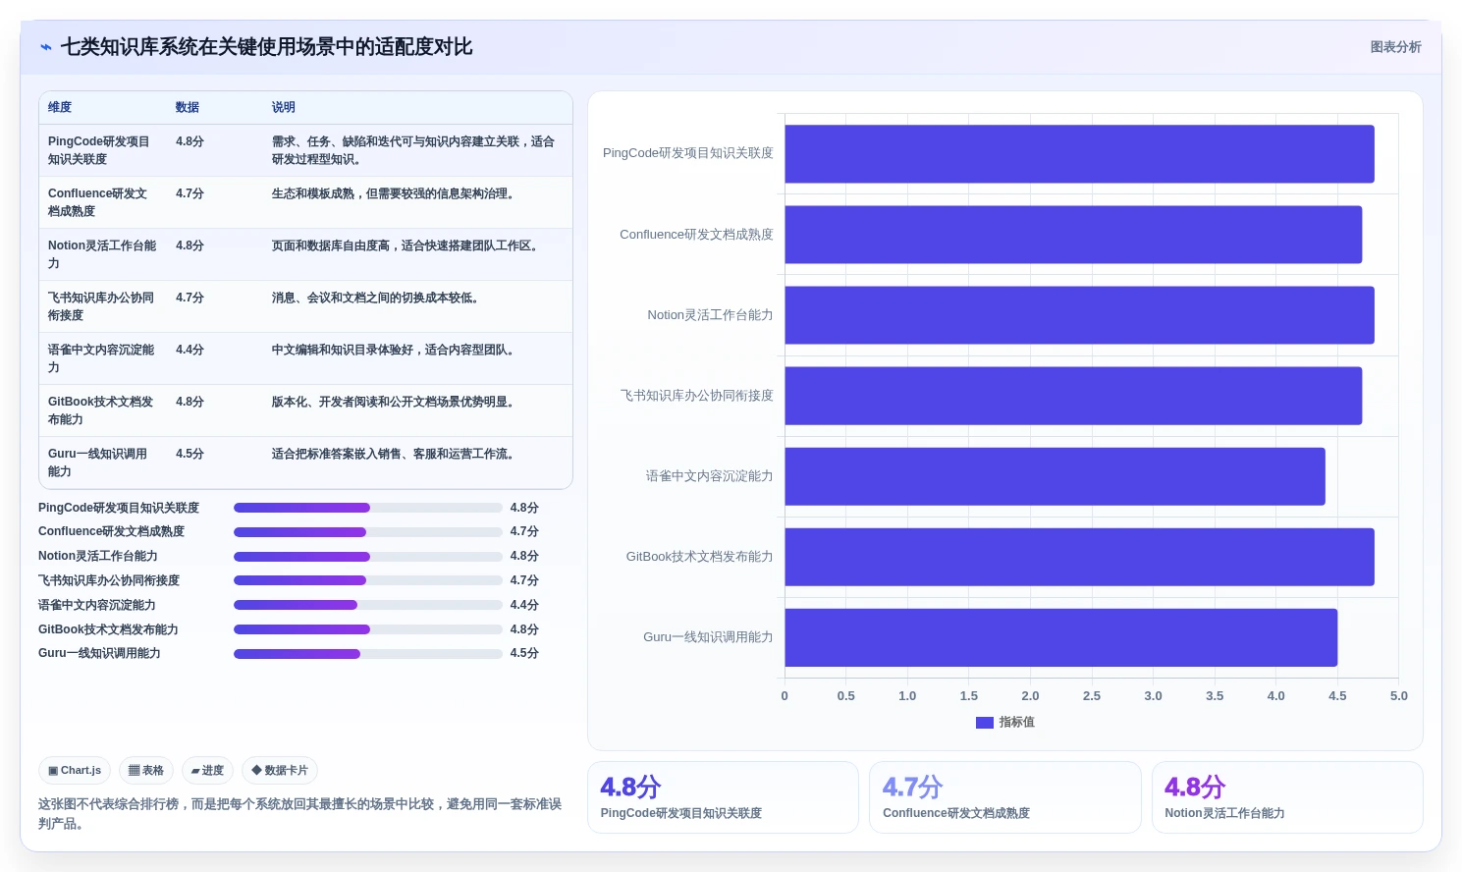Click y-axis label 语雀中文内容沉淀能力 in chart

(709, 476)
